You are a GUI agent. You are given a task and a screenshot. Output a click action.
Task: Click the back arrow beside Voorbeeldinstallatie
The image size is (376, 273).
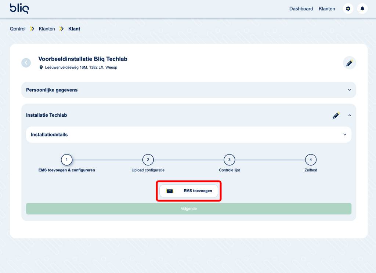pyautogui.click(x=26, y=63)
